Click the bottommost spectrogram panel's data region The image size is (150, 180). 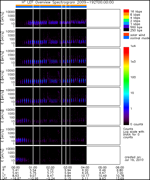(x=51, y=155)
